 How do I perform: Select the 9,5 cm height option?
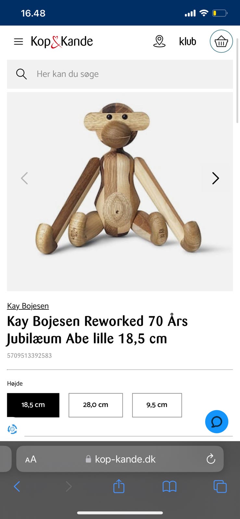pyautogui.click(x=157, y=405)
